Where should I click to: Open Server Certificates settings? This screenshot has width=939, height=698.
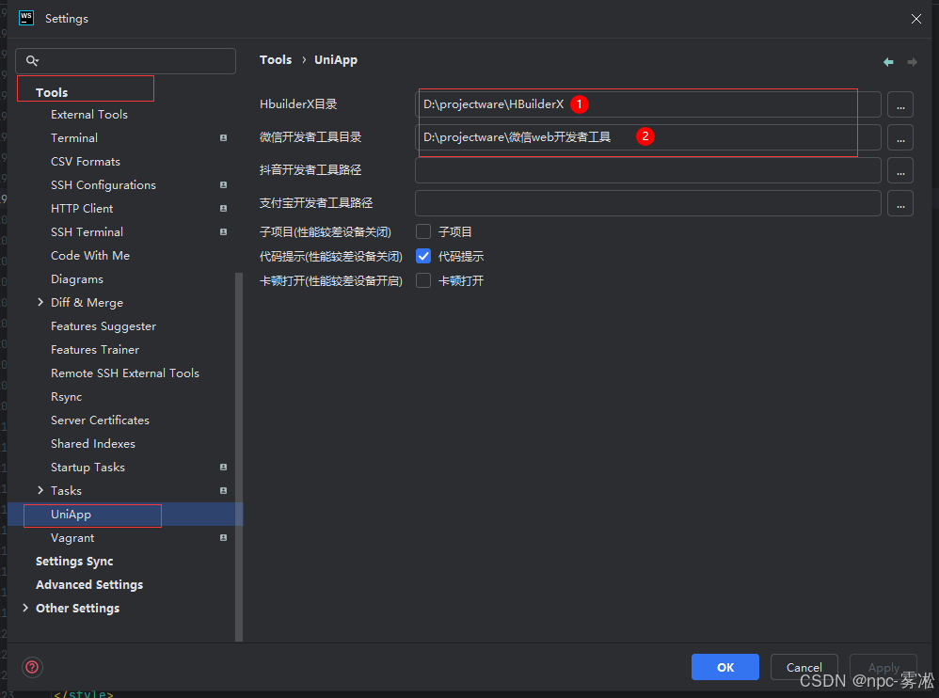tap(100, 420)
